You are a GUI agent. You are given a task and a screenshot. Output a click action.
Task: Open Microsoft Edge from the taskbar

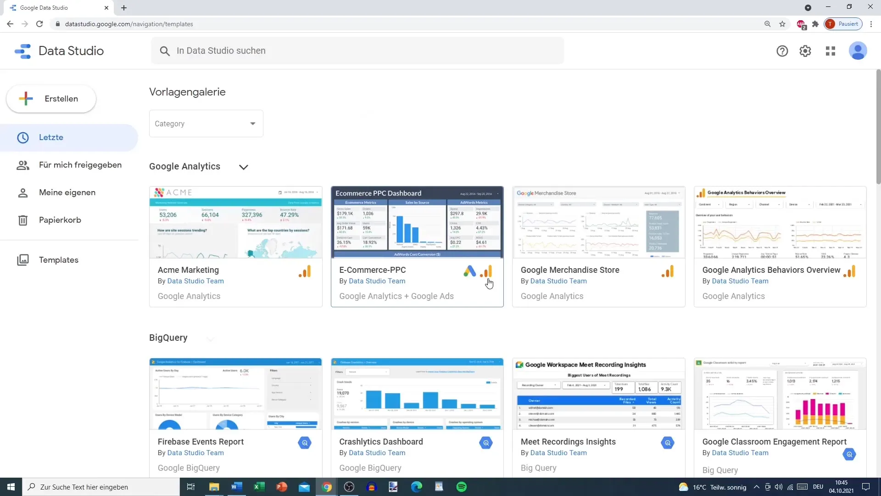tap(417, 487)
